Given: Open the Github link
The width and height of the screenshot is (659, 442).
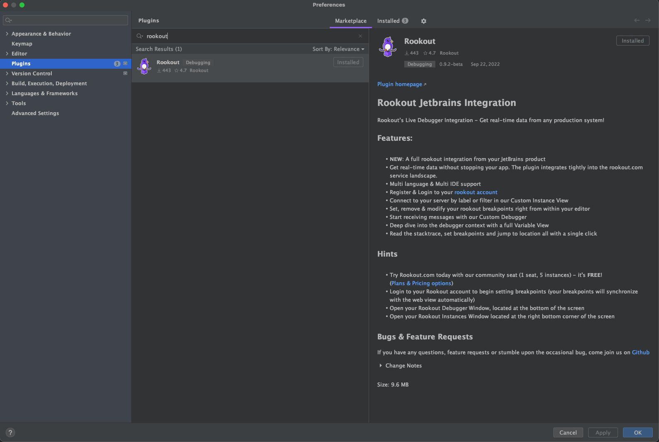Looking at the screenshot, I should pos(640,352).
